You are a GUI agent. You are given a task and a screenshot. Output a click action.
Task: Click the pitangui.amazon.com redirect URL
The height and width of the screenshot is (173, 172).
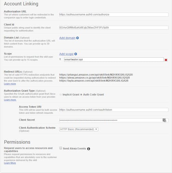pyautogui.click(x=96, y=75)
